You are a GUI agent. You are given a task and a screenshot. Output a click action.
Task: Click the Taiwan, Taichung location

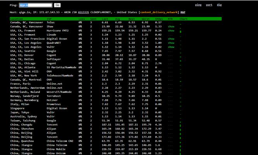point(23,121)
